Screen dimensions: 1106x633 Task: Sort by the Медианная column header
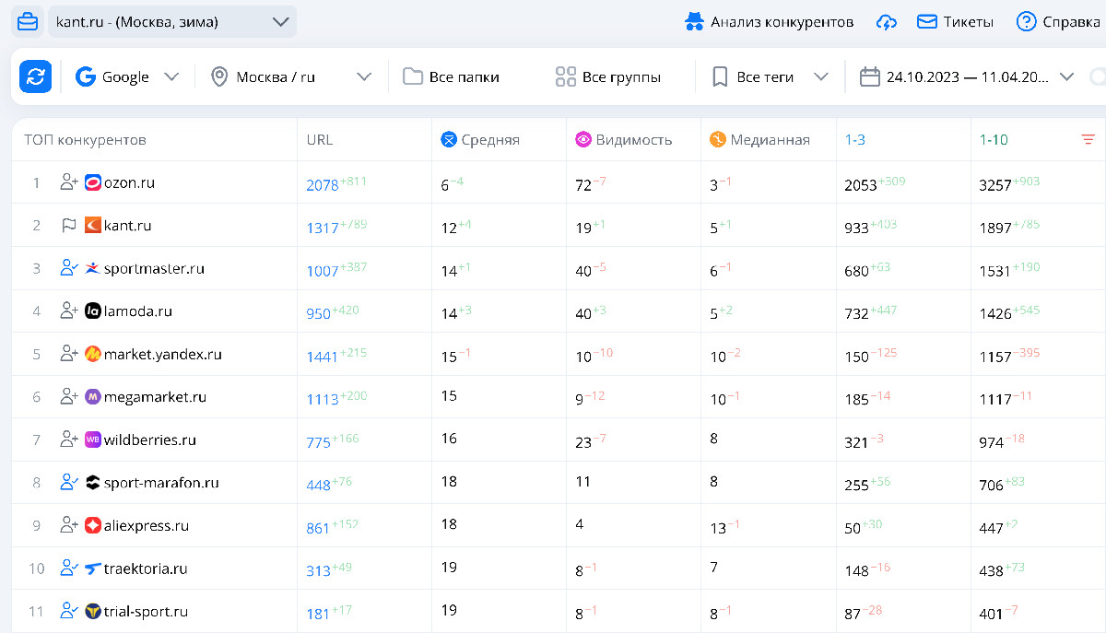pos(759,140)
